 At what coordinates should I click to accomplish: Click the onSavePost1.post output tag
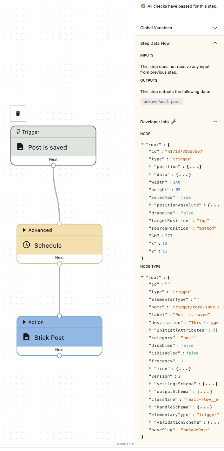point(162,102)
